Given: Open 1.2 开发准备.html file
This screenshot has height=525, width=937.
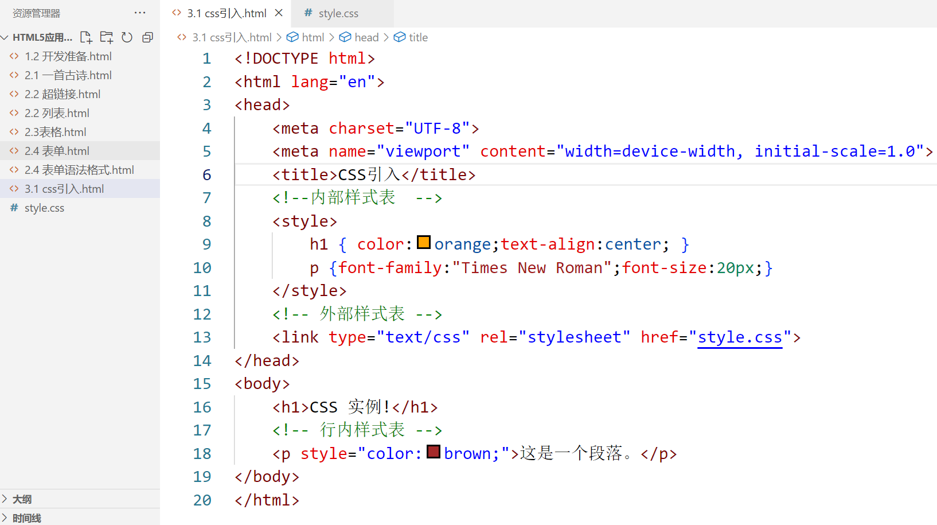Looking at the screenshot, I should click(68, 56).
